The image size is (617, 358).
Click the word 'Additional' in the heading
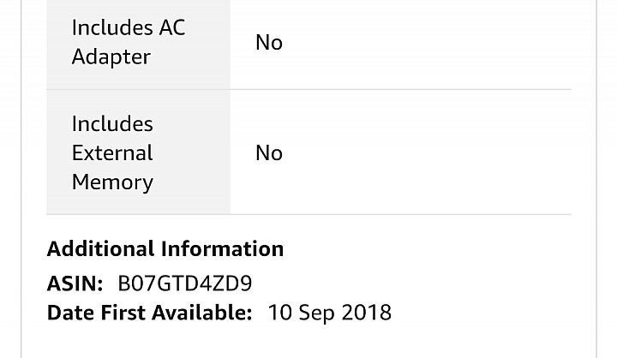[x=100, y=249]
